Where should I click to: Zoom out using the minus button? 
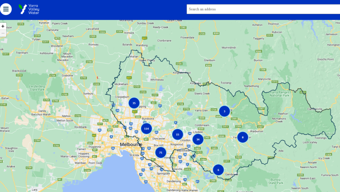(x=3, y=33)
